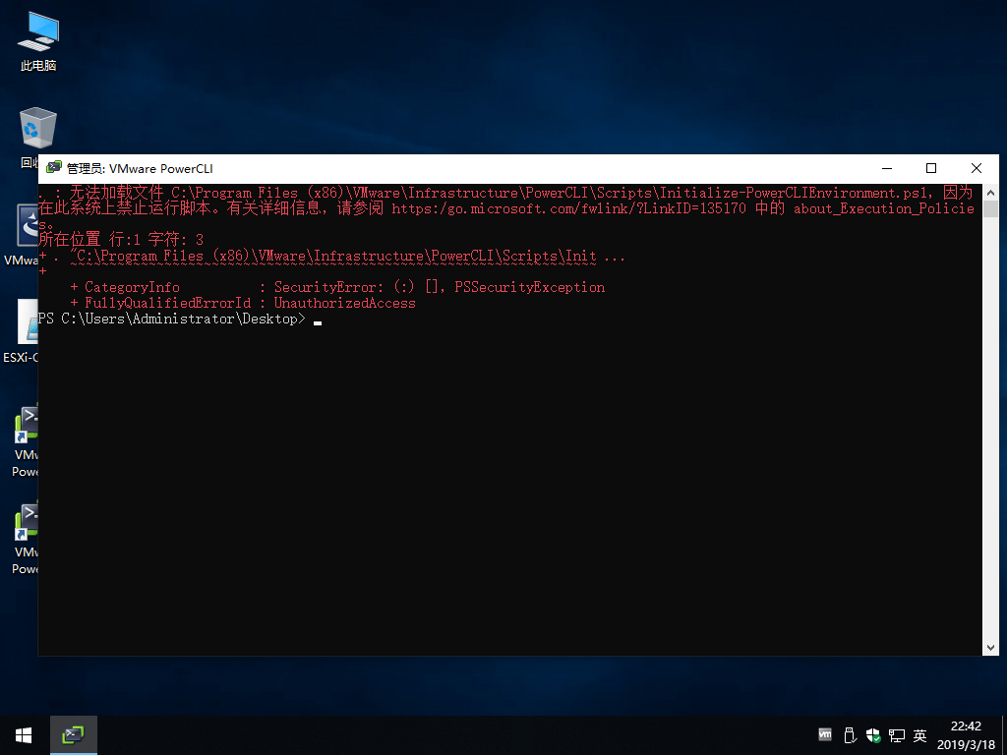1007x755 pixels.
Task: Click the Safely Remove Hardware USB icon
Action: point(850,735)
